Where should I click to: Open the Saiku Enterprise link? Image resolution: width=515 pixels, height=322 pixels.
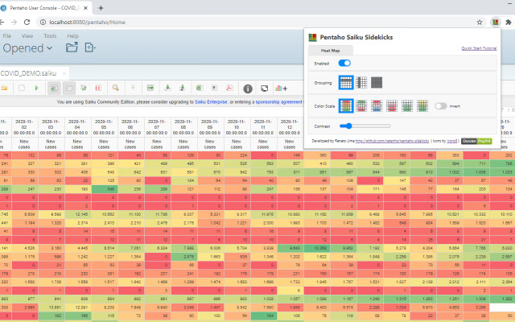[210, 103]
